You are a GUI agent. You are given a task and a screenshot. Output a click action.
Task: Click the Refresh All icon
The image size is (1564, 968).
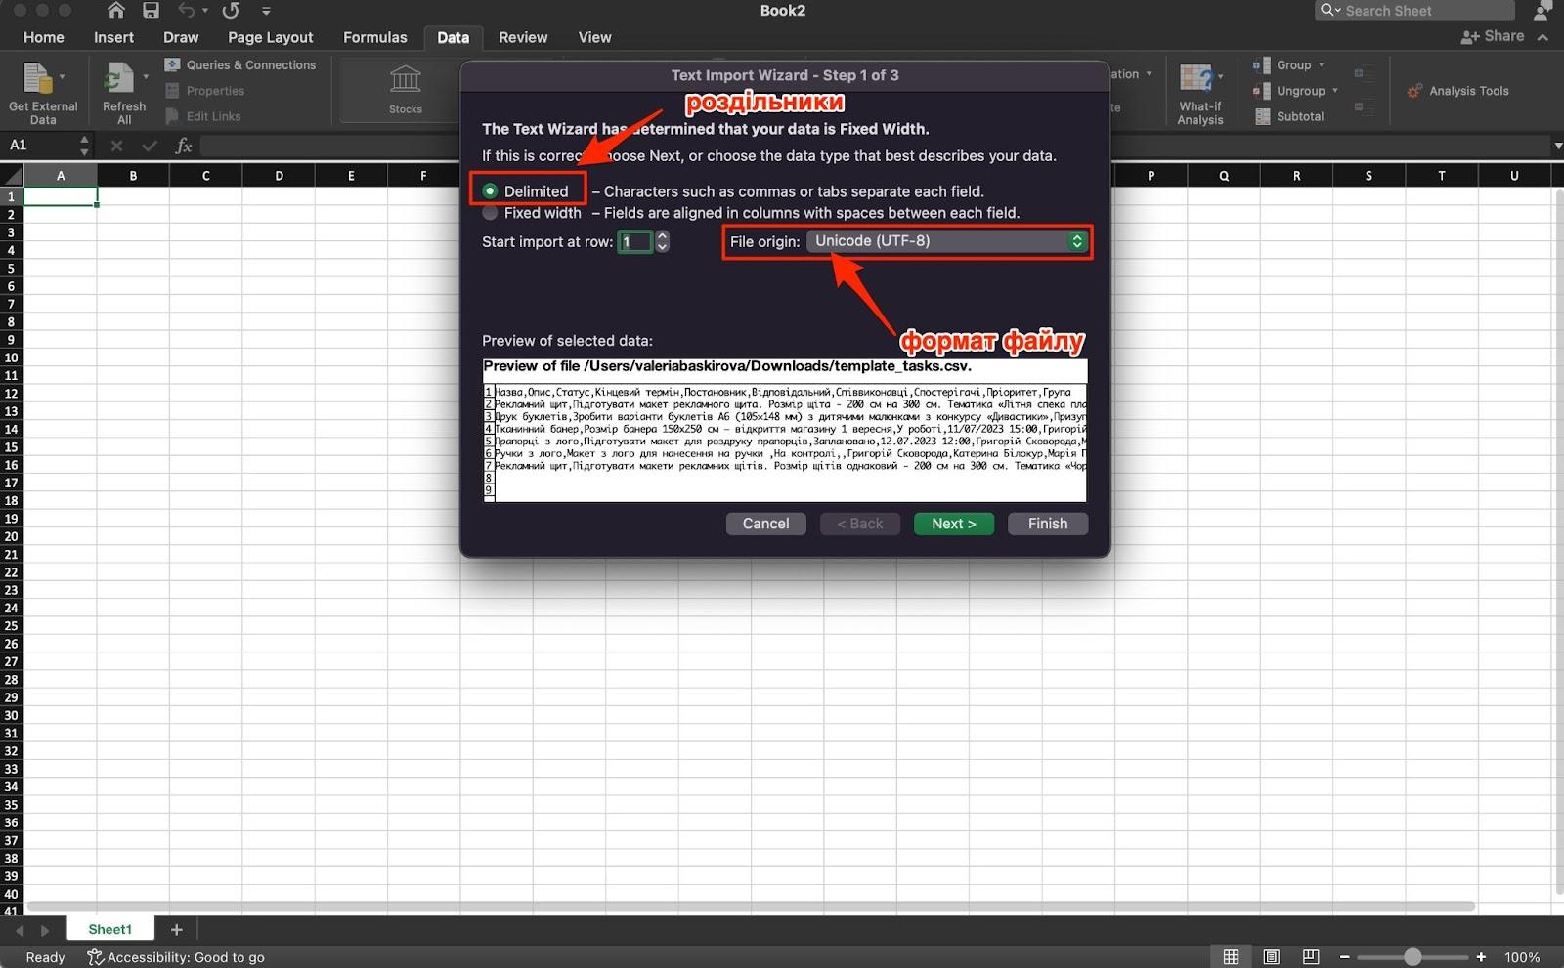click(x=119, y=79)
